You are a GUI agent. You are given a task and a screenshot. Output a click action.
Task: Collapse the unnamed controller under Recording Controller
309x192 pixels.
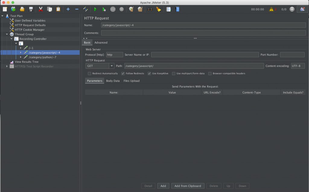tap(16, 43)
